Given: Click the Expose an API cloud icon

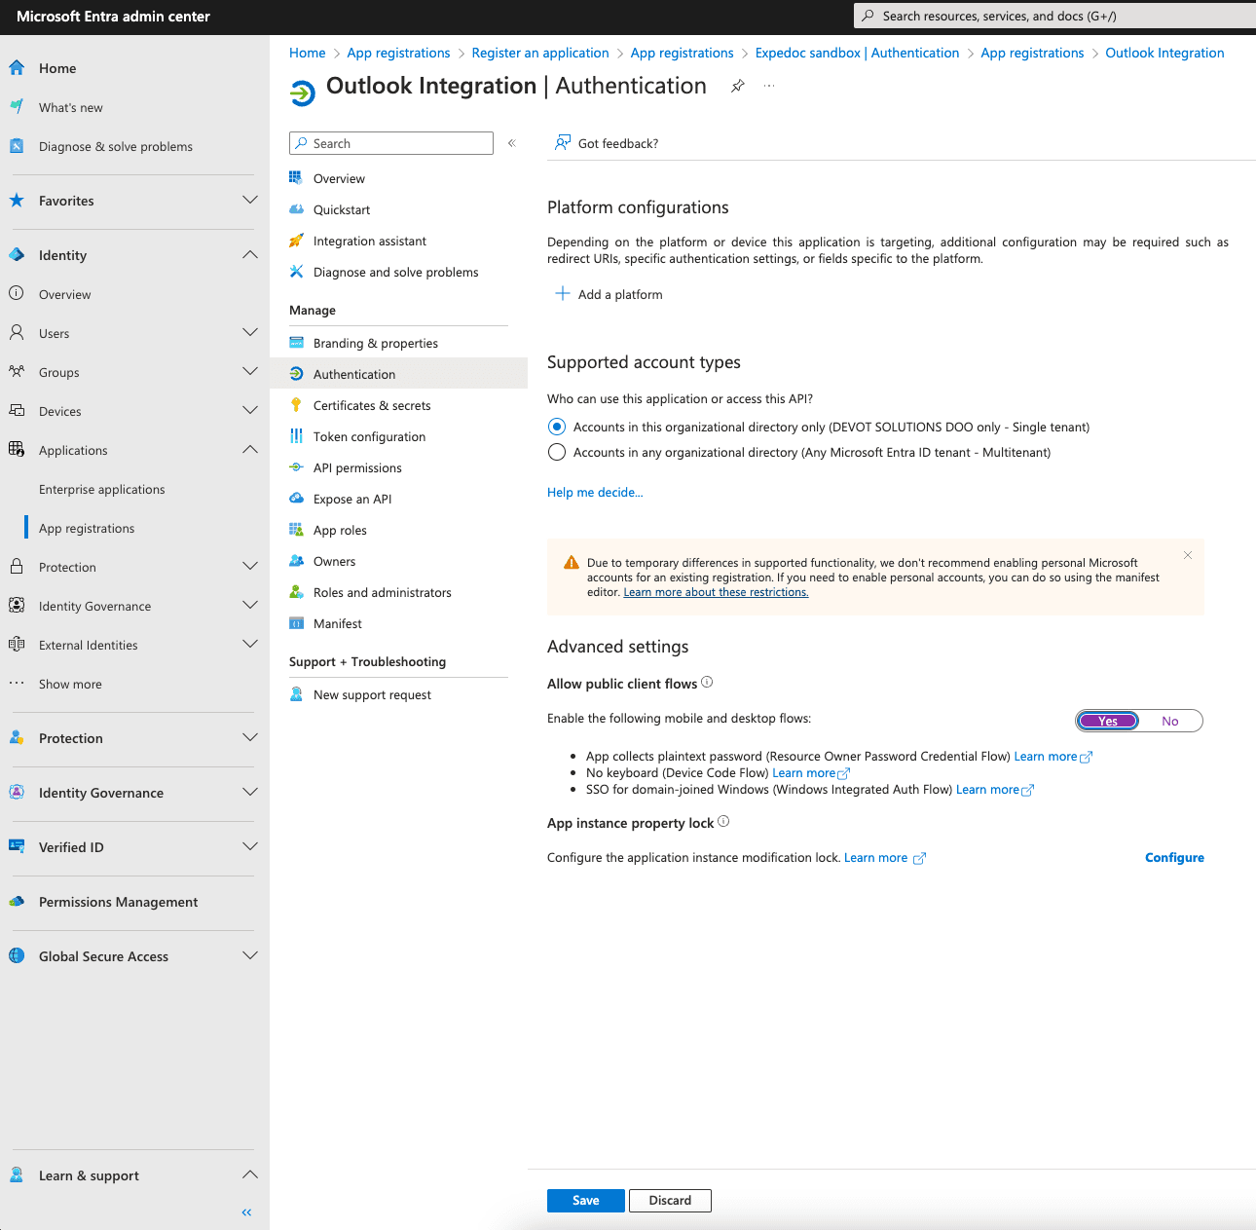Looking at the screenshot, I should pos(296,499).
